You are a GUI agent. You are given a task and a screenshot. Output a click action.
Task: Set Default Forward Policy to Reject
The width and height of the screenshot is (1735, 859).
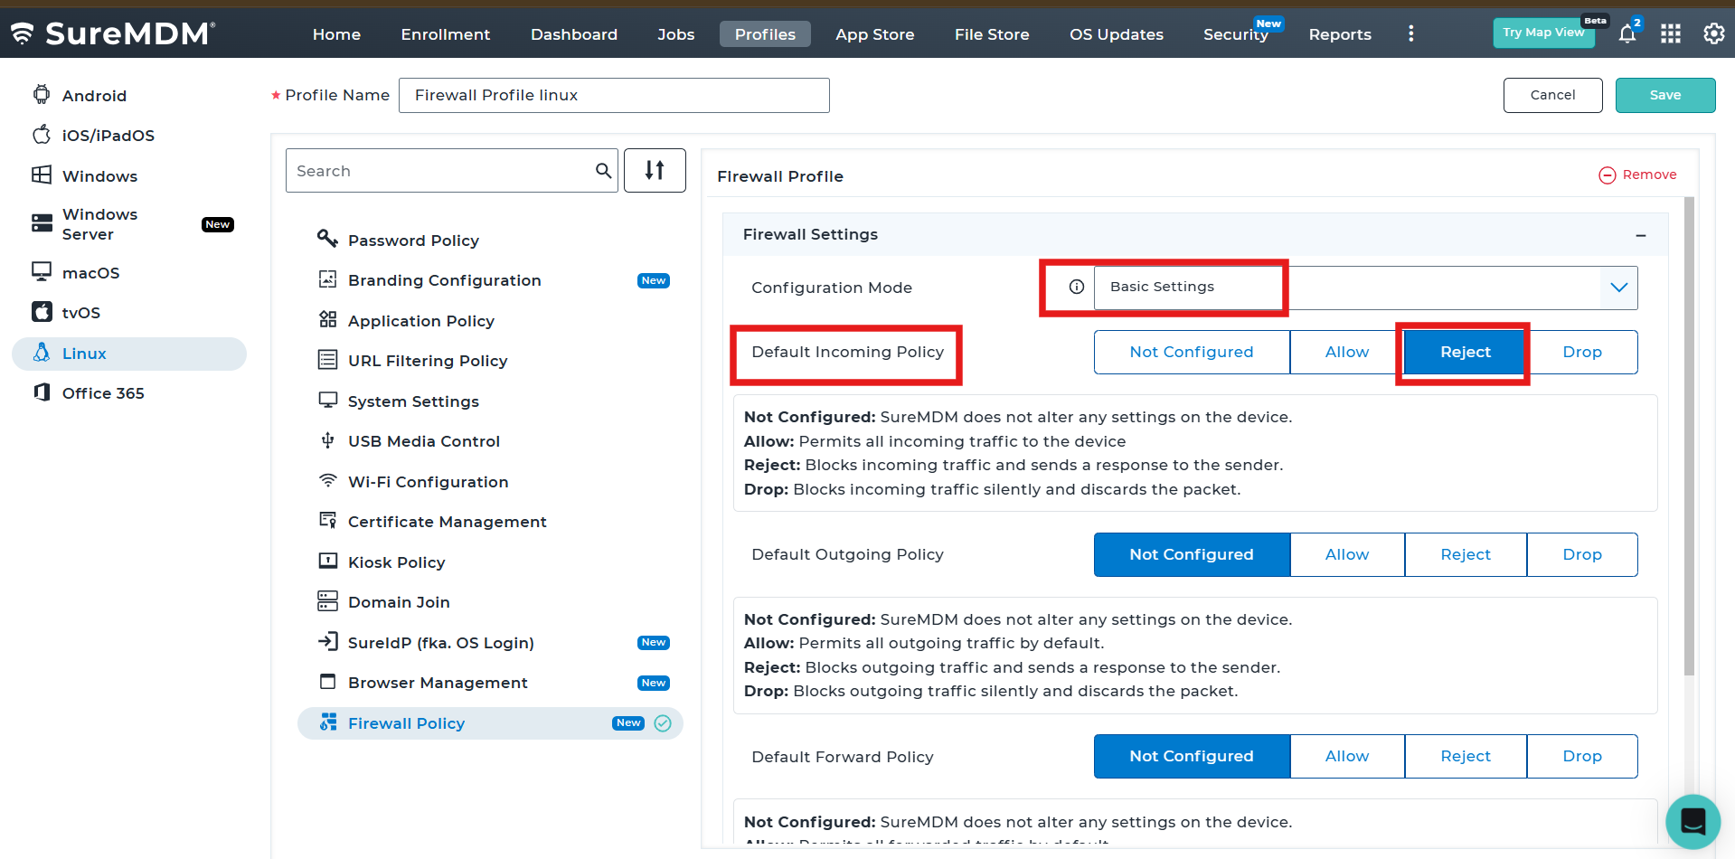(1466, 756)
